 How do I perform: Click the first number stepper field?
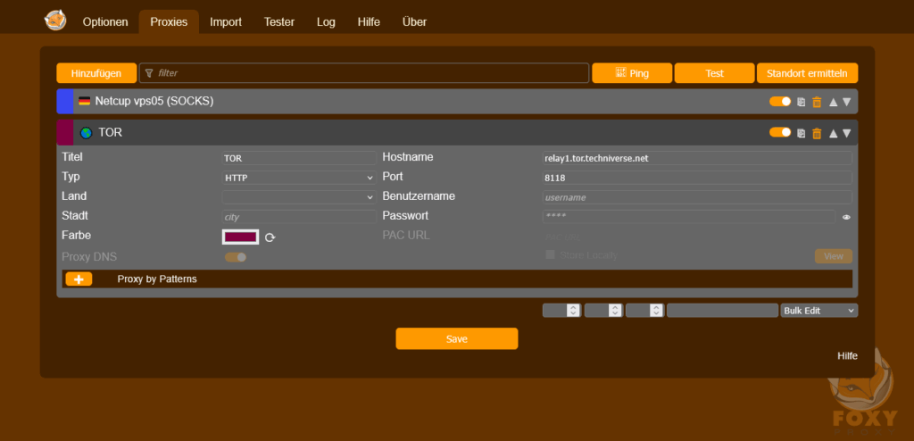click(561, 311)
